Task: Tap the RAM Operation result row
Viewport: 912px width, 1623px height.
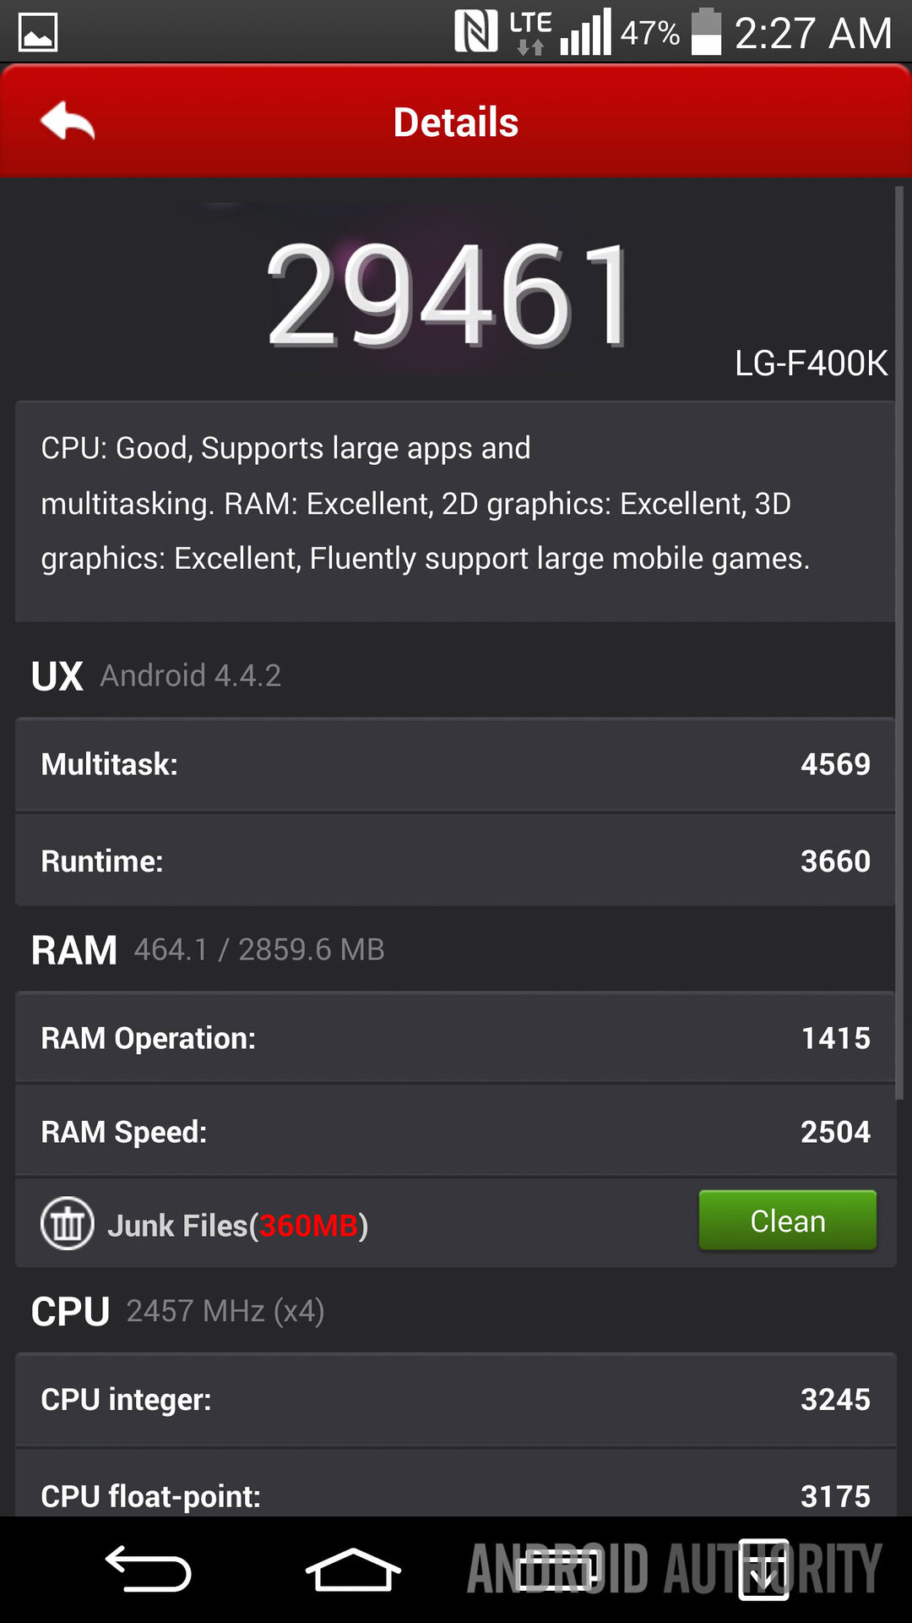Action: coord(455,1038)
